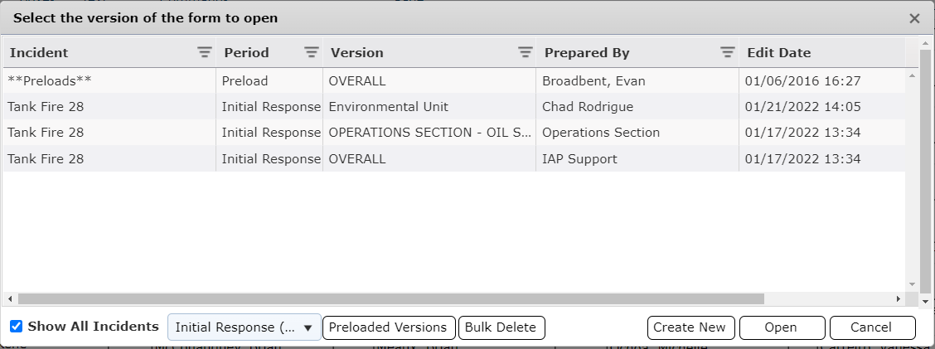Click the Open button

(x=781, y=327)
